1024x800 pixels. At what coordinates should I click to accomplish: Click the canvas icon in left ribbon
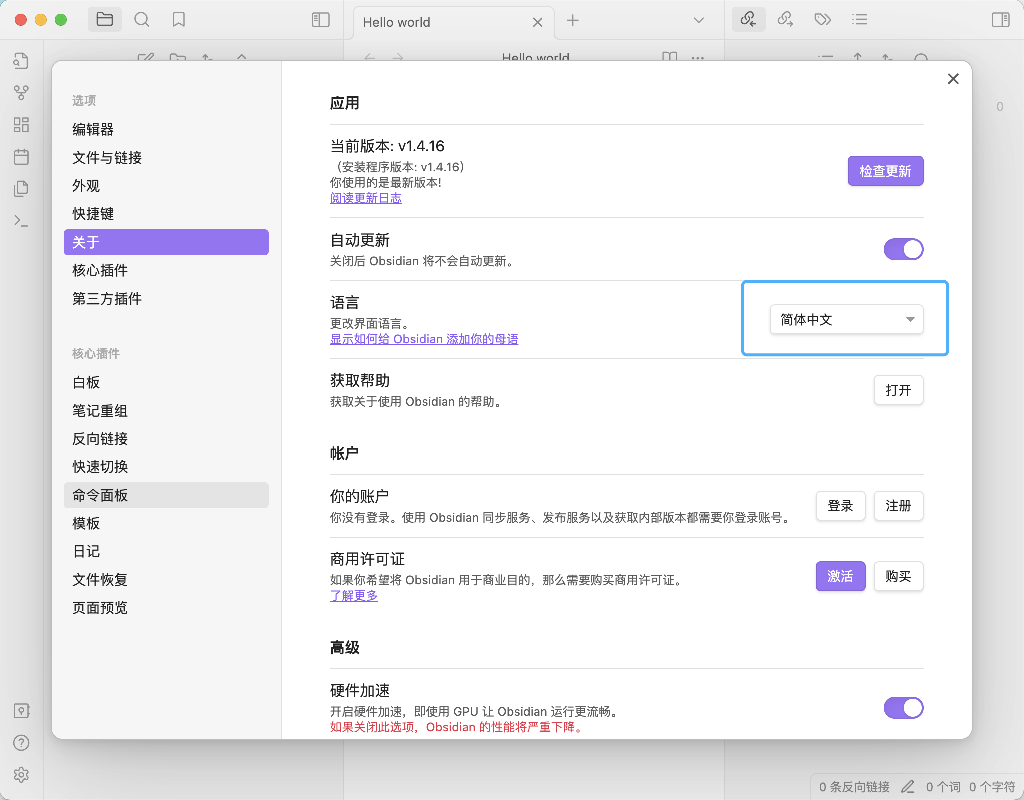click(21, 125)
